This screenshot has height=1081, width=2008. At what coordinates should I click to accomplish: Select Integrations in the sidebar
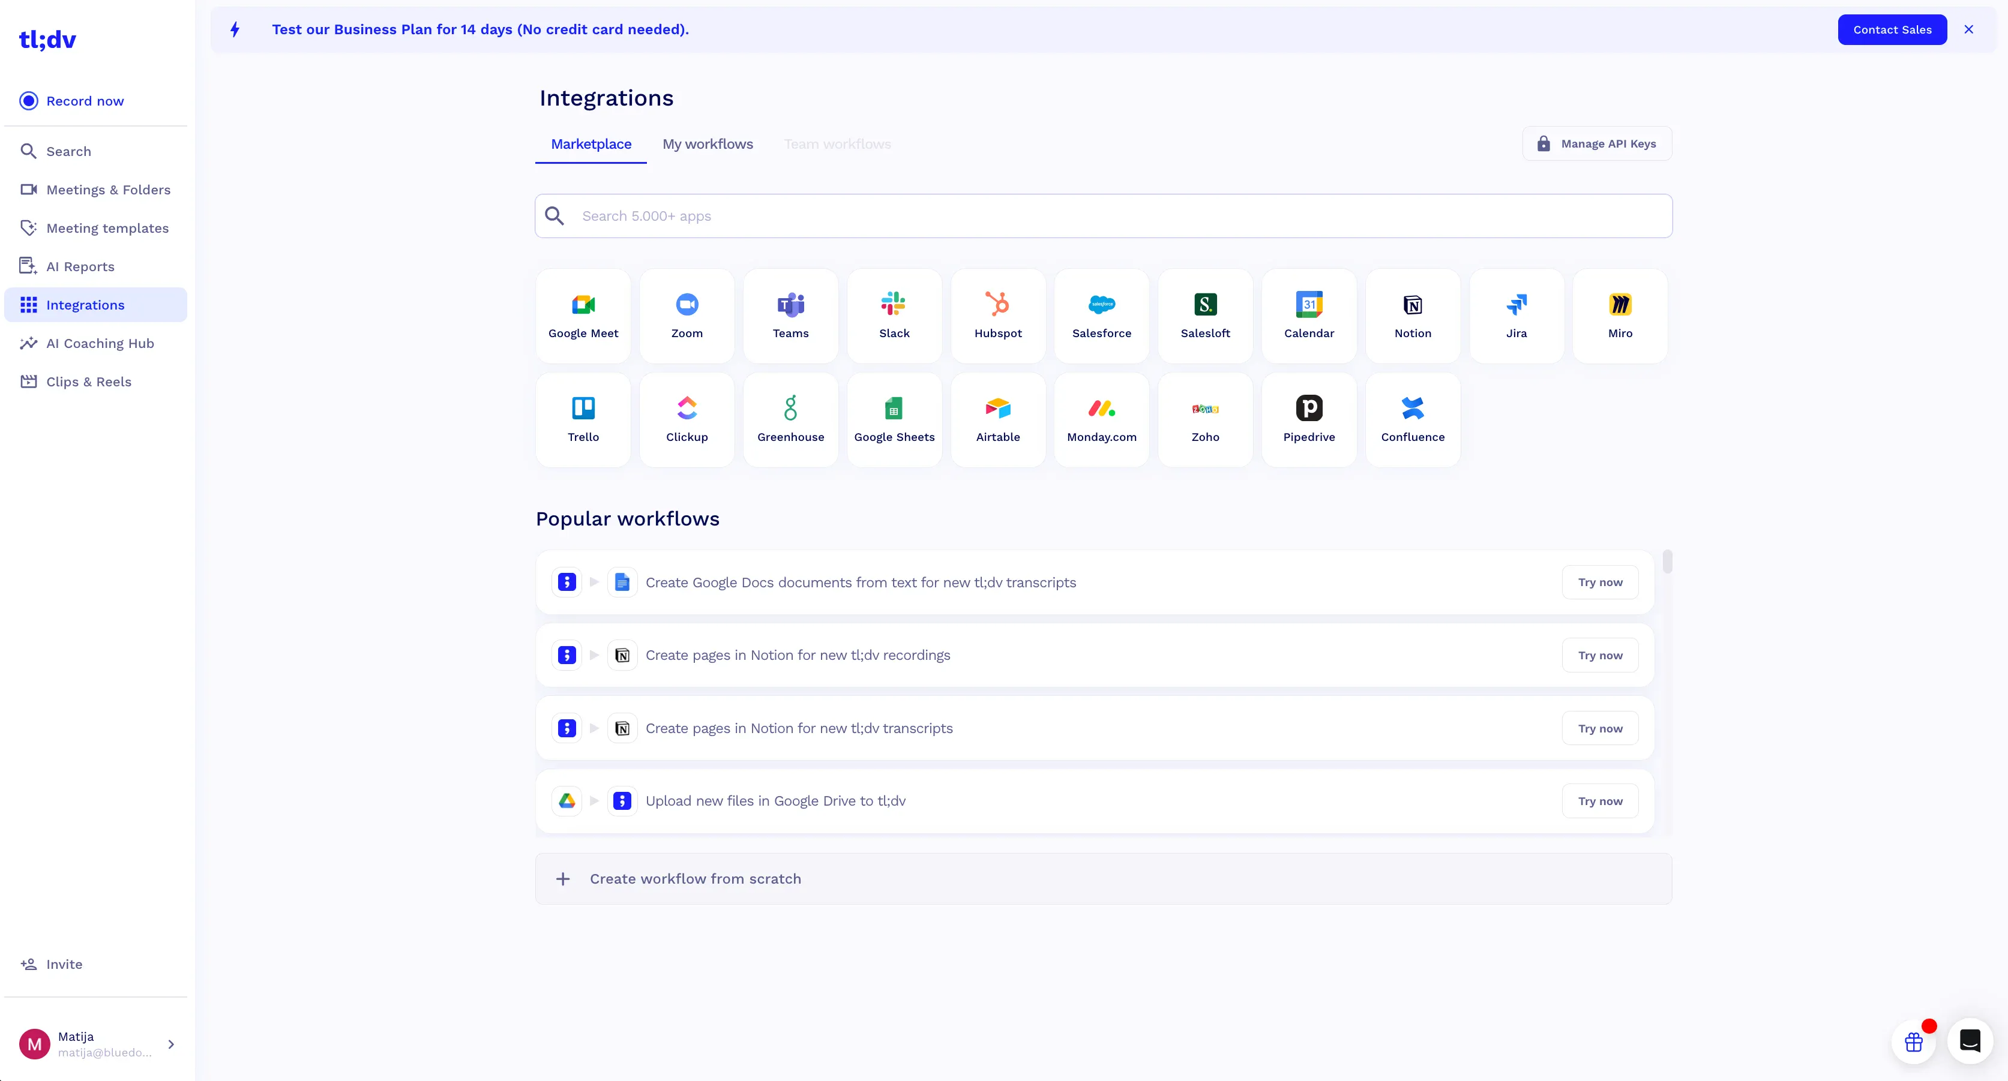(95, 305)
